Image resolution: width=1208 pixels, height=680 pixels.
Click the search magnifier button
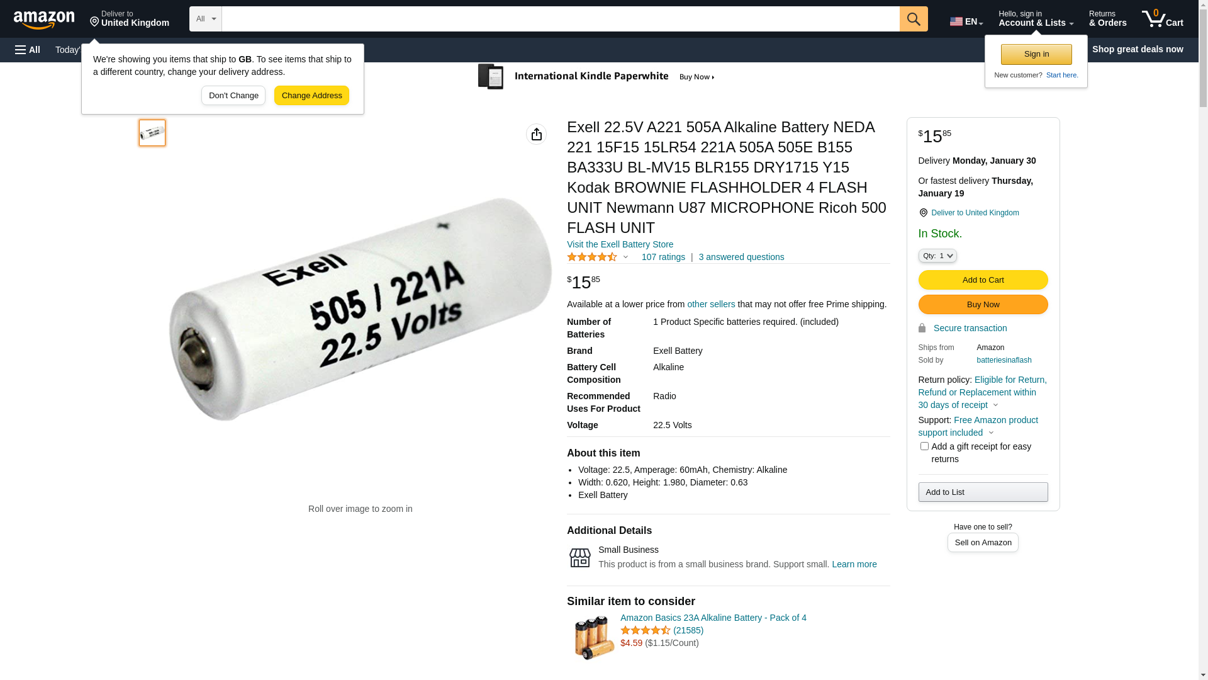pyautogui.click(x=913, y=19)
